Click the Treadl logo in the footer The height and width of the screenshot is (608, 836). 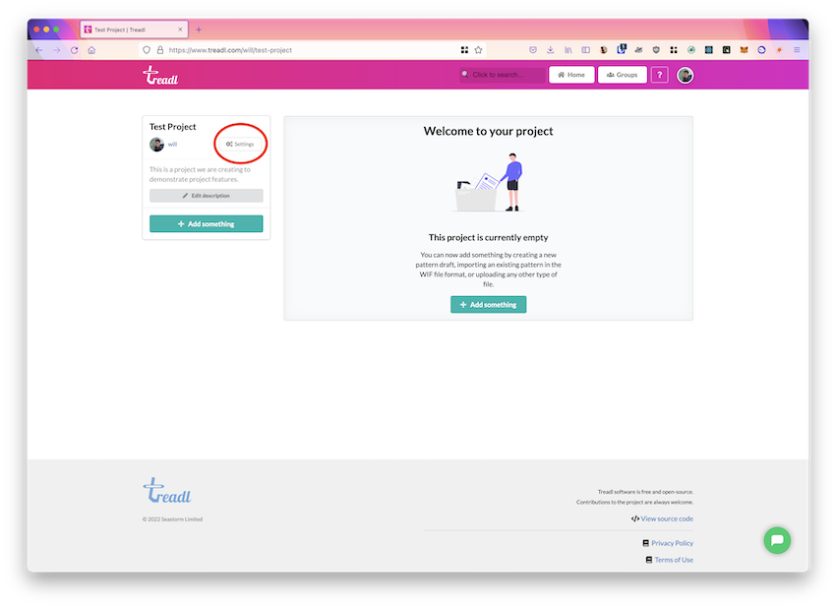click(167, 491)
